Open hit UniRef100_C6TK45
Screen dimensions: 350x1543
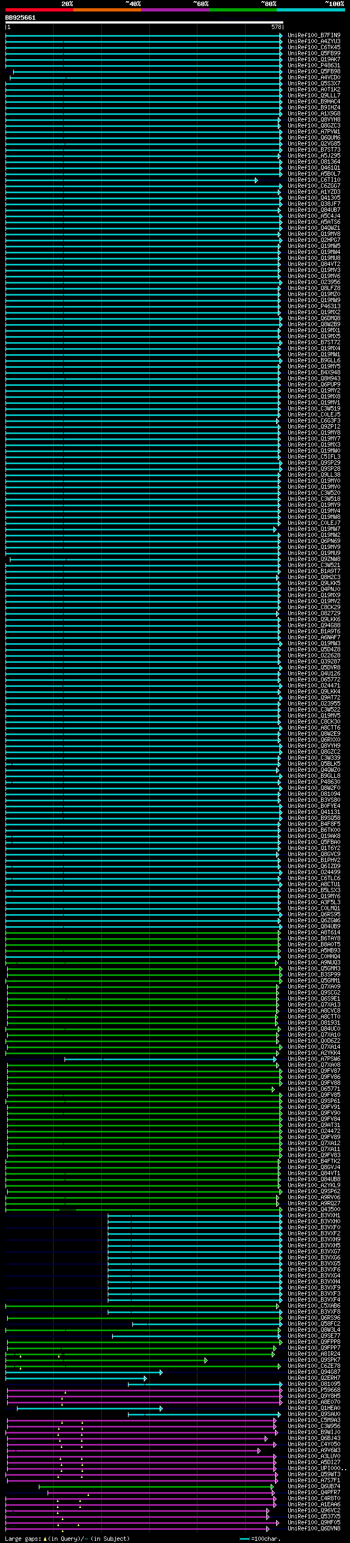[314, 47]
